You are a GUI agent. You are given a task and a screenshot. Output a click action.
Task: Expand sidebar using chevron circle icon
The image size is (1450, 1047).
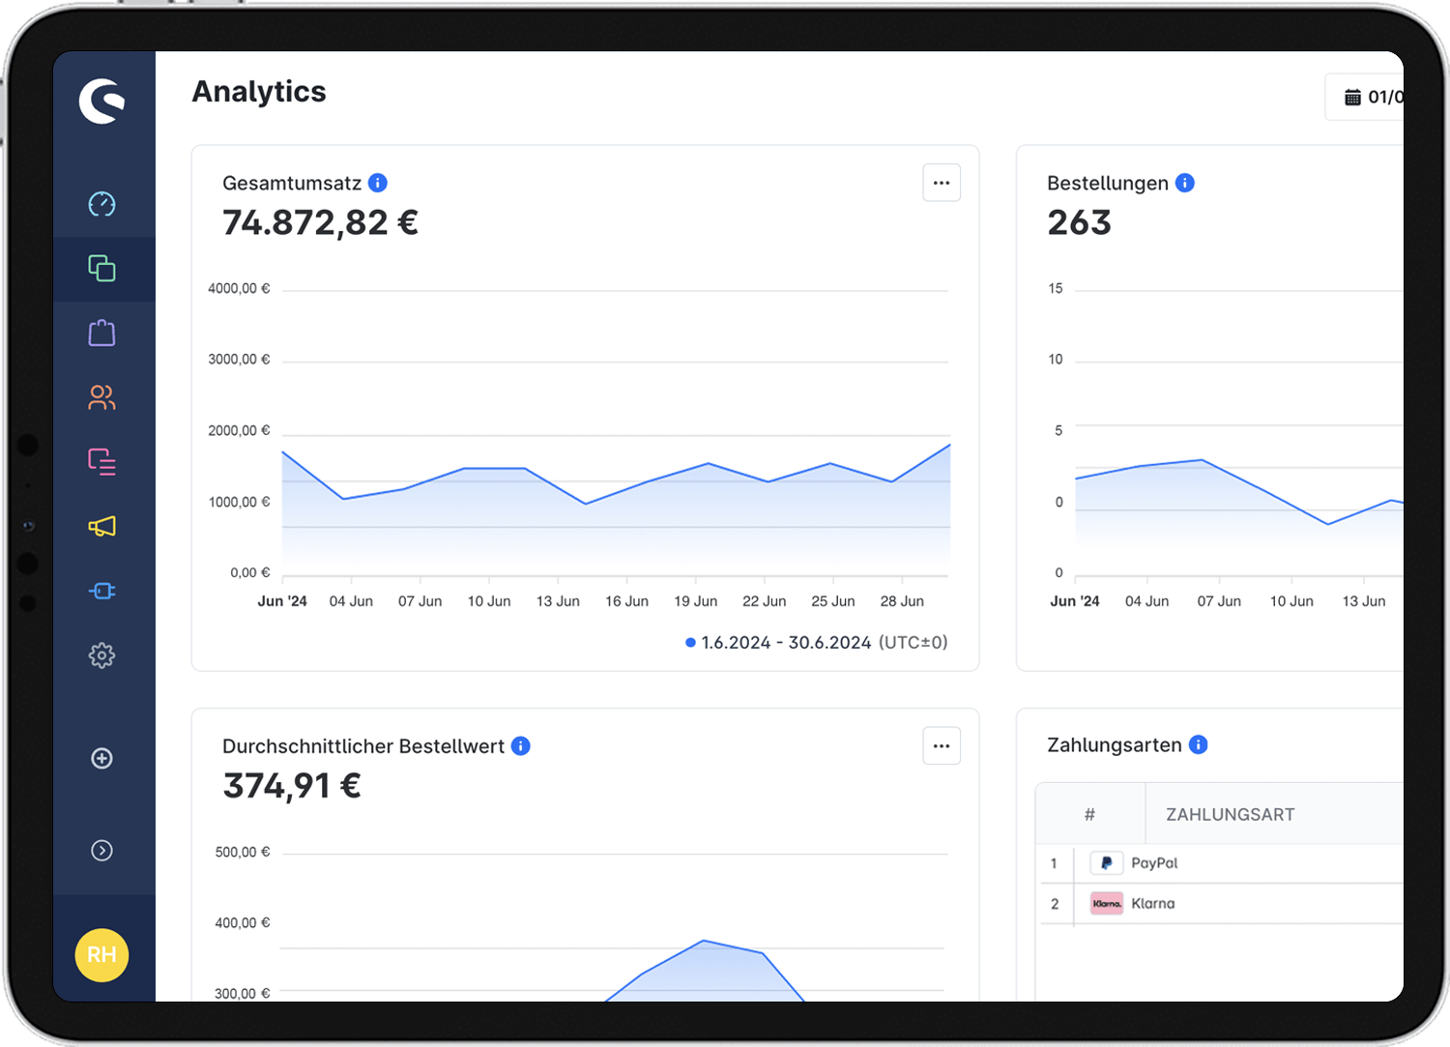coord(101,850)
